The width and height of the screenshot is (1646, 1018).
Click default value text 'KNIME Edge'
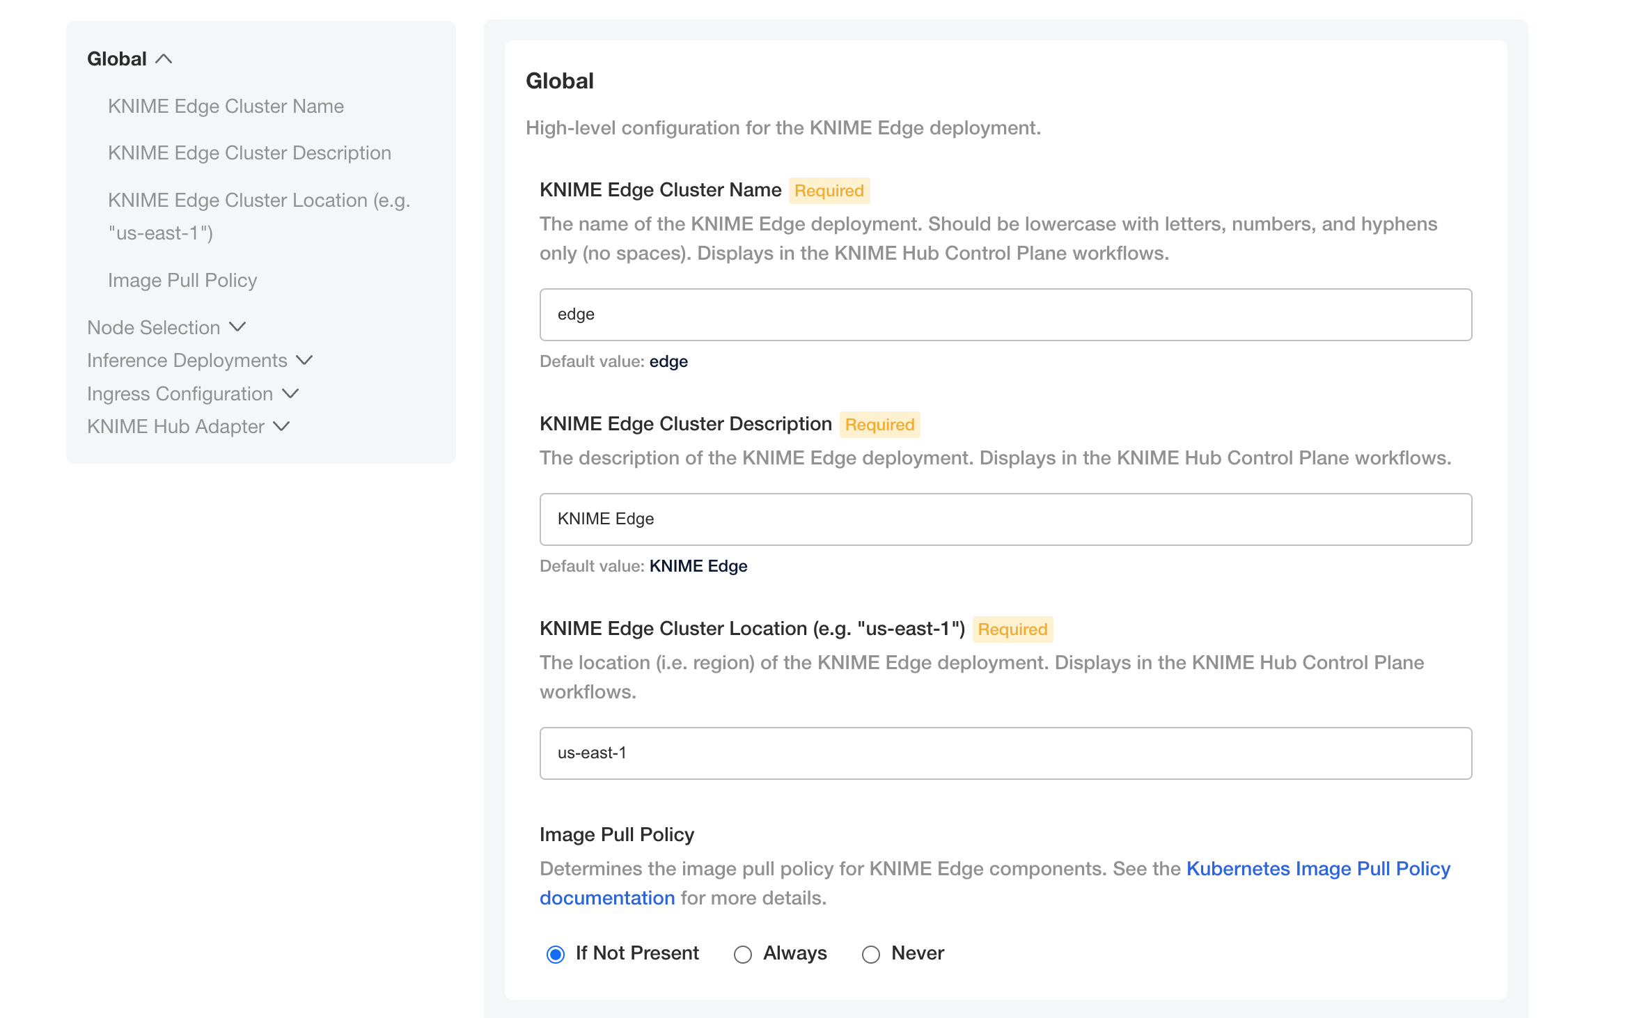click(698, 566)
